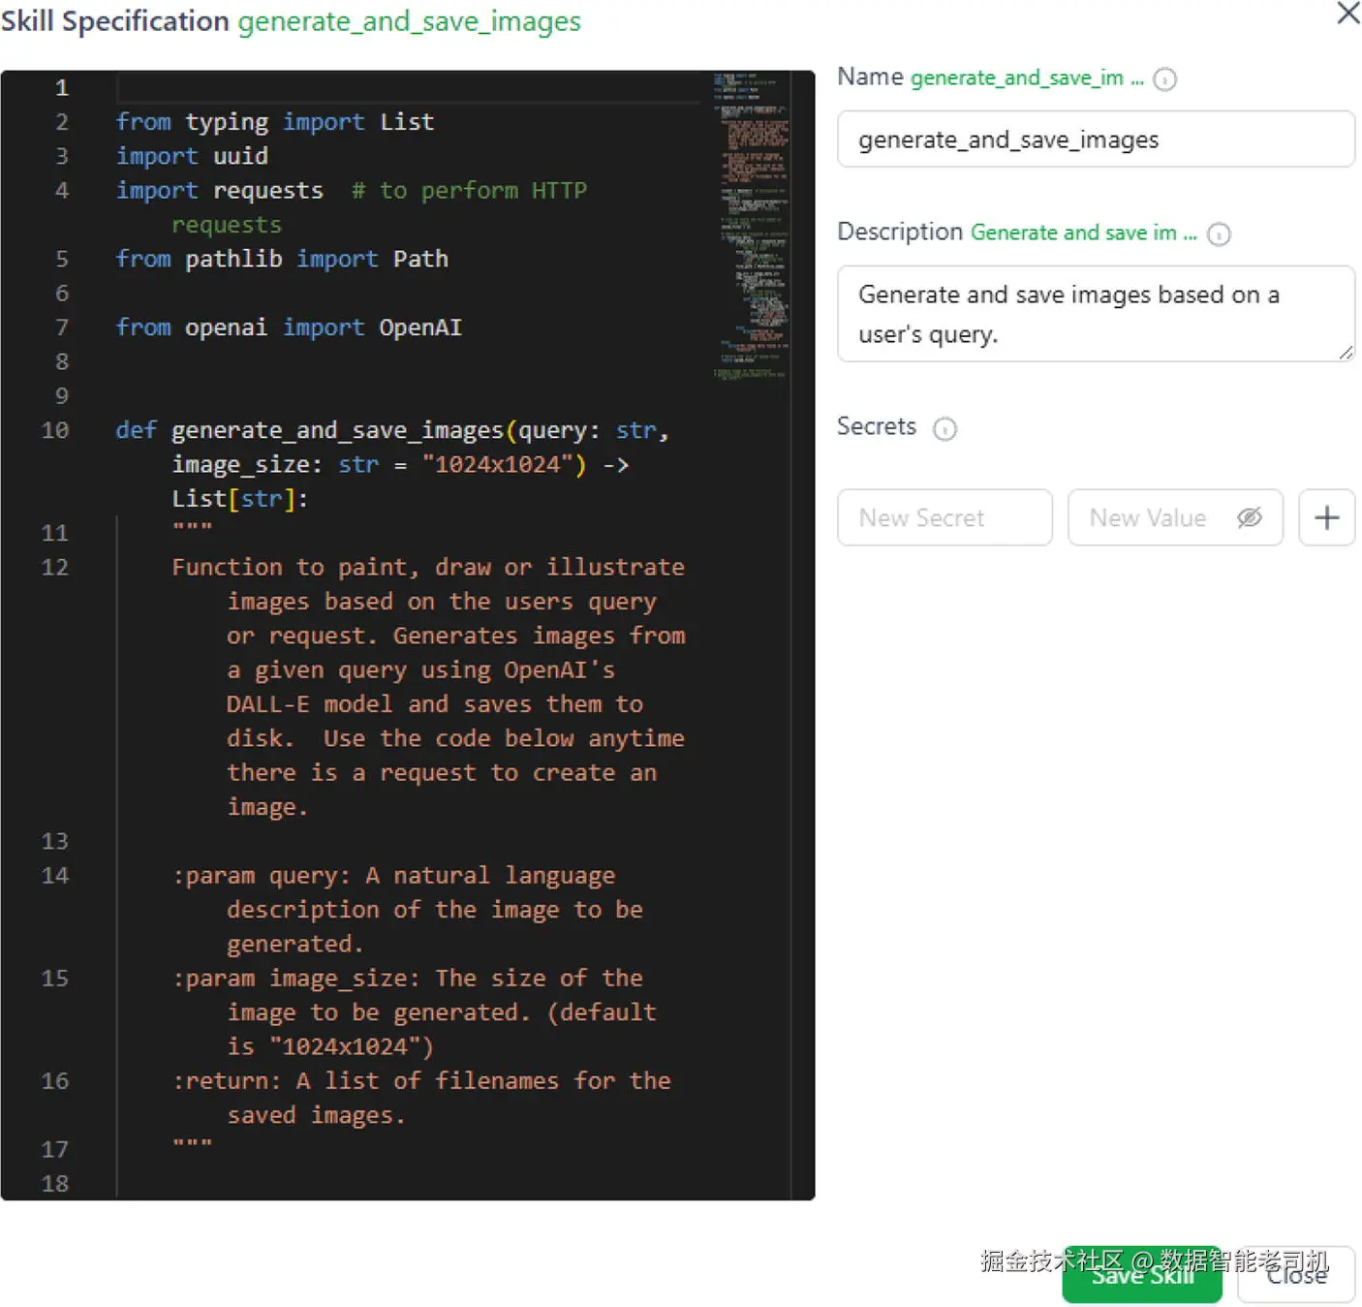
Task: Click the info icon next to Name
Action: tap(1165, 79)
